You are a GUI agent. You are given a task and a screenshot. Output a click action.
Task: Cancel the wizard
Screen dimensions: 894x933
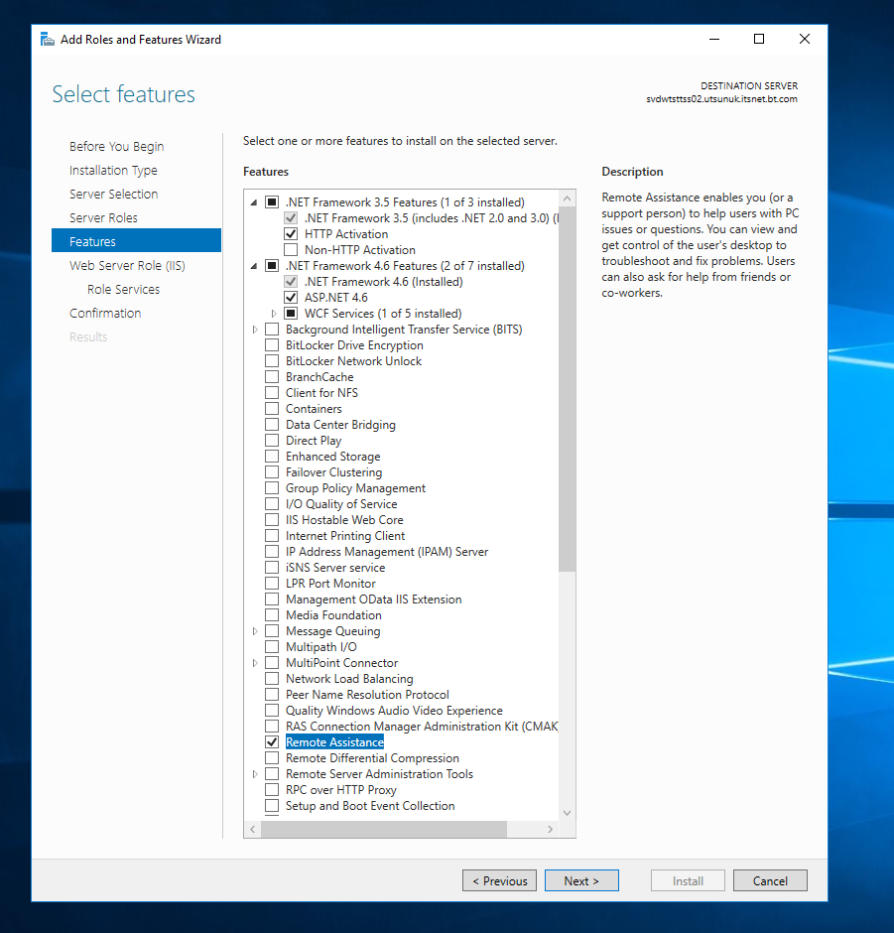tap(770, 880)
